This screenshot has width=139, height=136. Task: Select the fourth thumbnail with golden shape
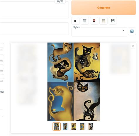82,127
